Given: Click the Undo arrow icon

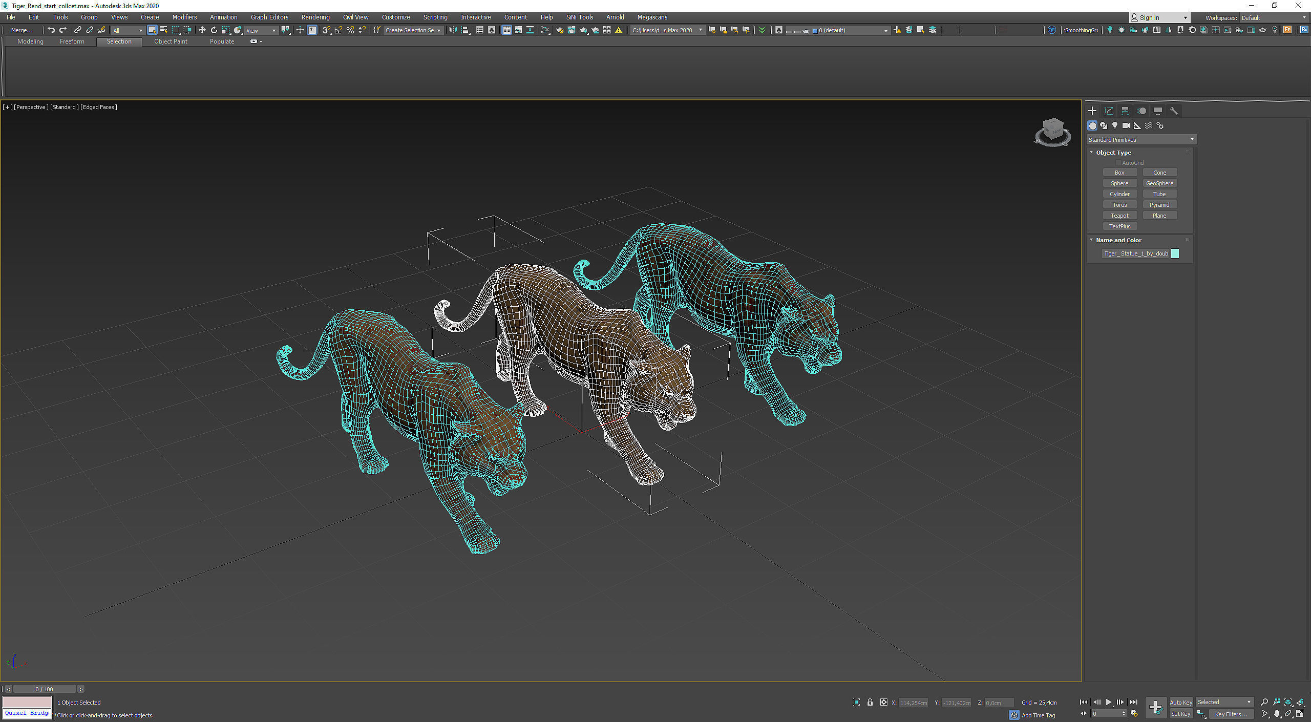Looking at the screenshot, I should [51, 30].
